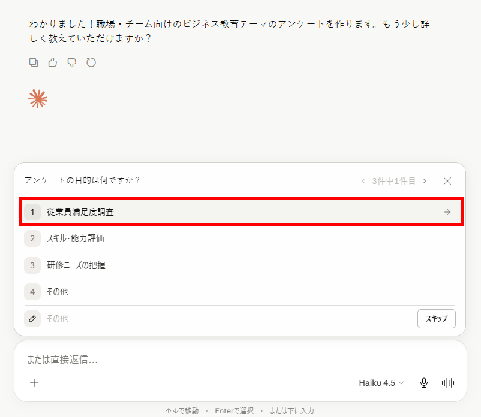The height and width of the screenshot is (417, 481).
Task: Select option スキル・能力評価
Action: [239, 238]
